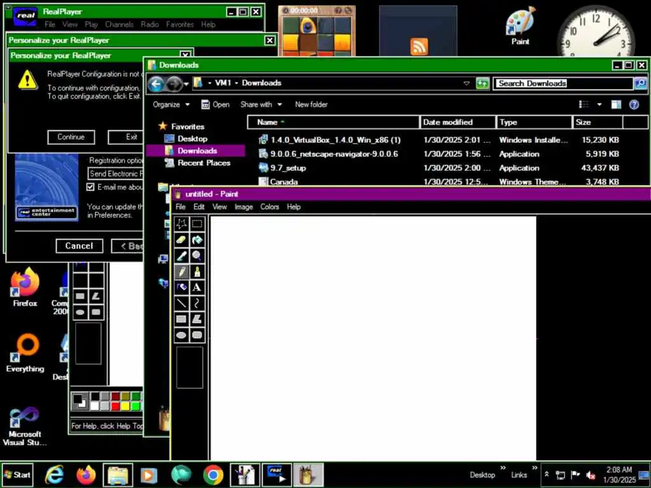Click Cancel in Personalize your RealPlayer wizard
Screen dimensions: 651x488
pos(79,246)
